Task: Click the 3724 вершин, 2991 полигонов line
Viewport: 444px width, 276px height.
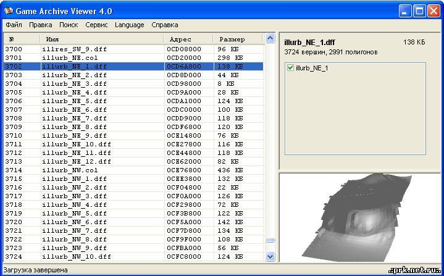Action: click(331, 52)
